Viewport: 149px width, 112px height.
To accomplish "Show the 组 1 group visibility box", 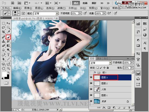I will click(91, 72).
